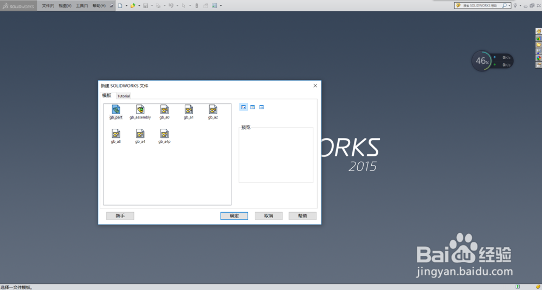Click the status bar tag icon
Image resolution: width=542 pixels, height=290 pixels.
click(538, 287)
